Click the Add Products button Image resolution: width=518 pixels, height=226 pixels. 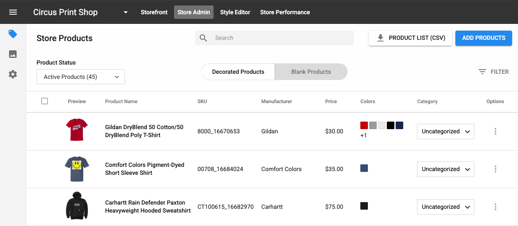pos(484,38)
